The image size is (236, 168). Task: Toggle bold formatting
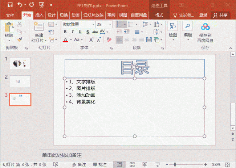click(x=65, y=32)
